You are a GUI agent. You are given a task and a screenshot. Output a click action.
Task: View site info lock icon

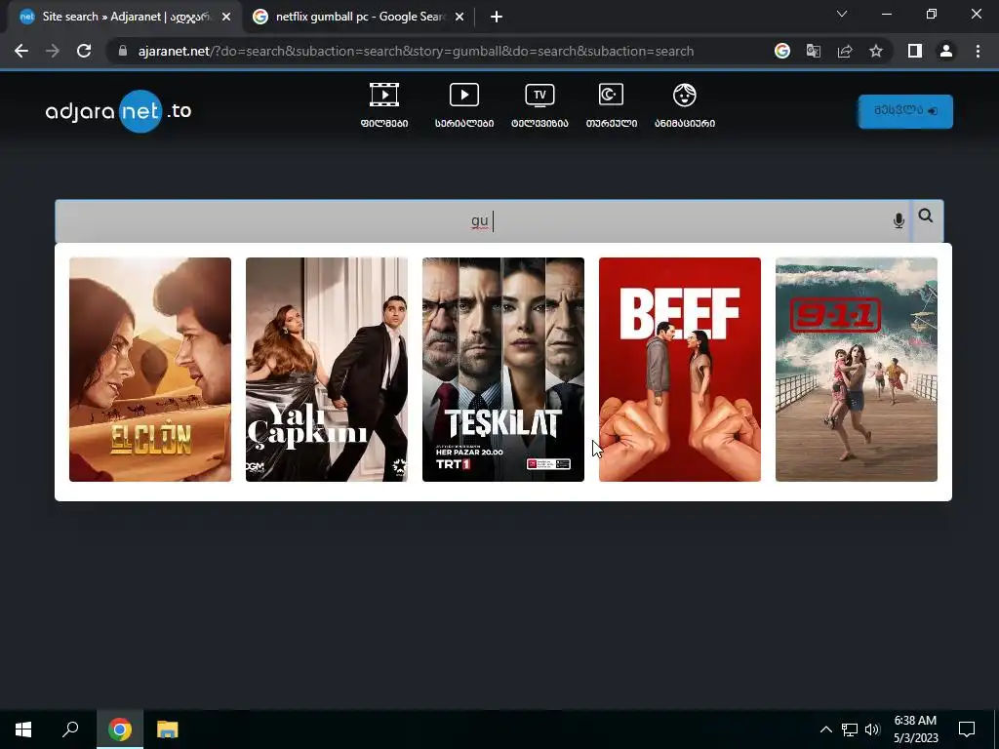coord(123,51)
